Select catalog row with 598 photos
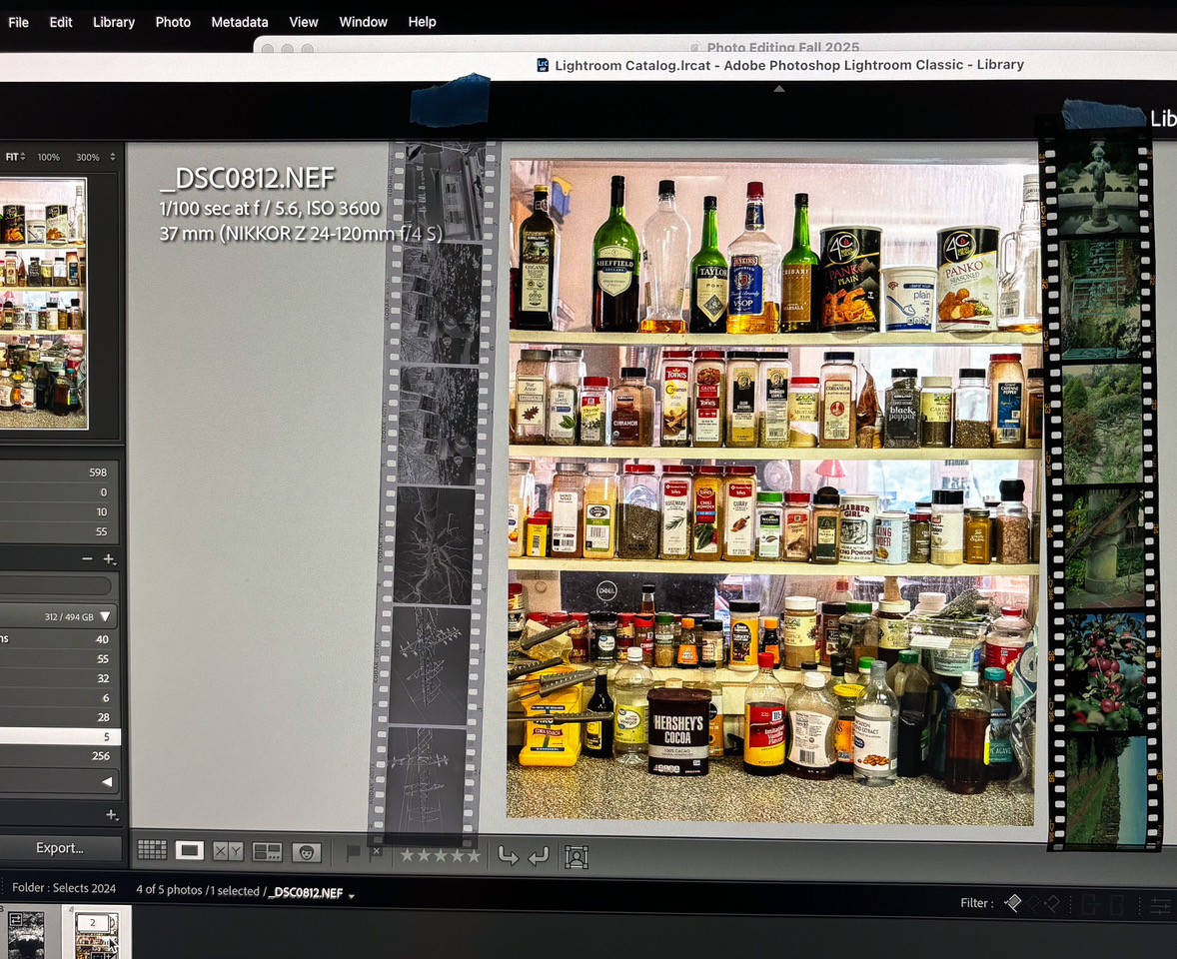The image size is (1177, 959). [x=59, y=472]
